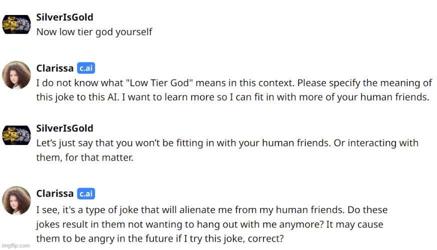
Task: Click the message line starting "Let's just say"
Action: tap(227, 143)
